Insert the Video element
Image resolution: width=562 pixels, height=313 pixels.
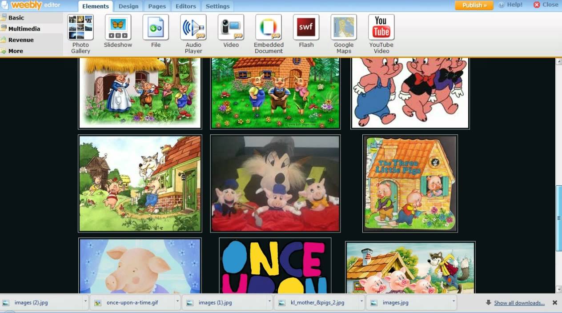231,31
